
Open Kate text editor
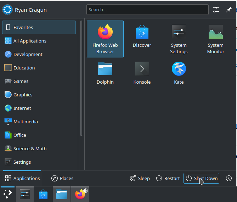[x=179, y=73]
